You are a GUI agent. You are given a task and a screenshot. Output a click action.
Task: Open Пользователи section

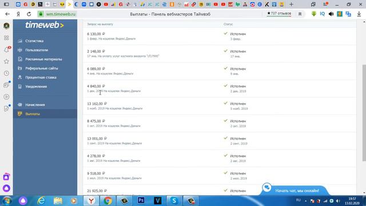click(x=37, y=50)
